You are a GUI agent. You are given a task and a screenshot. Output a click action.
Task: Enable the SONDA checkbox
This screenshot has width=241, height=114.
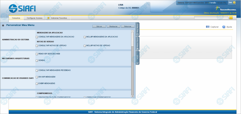tap(37, 61)
